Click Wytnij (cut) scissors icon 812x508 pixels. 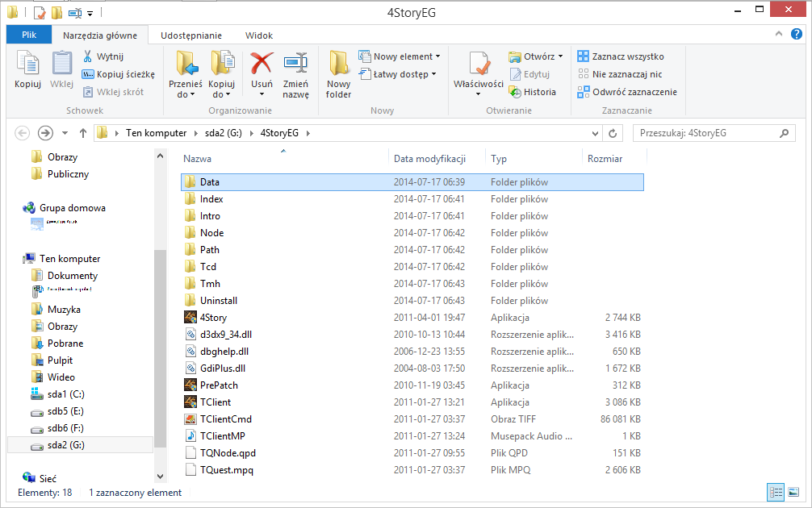(x=87, y=56)
